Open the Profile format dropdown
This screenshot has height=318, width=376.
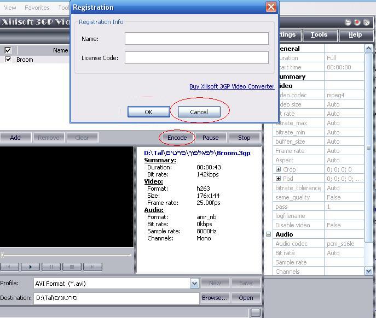tap(194, 283)
